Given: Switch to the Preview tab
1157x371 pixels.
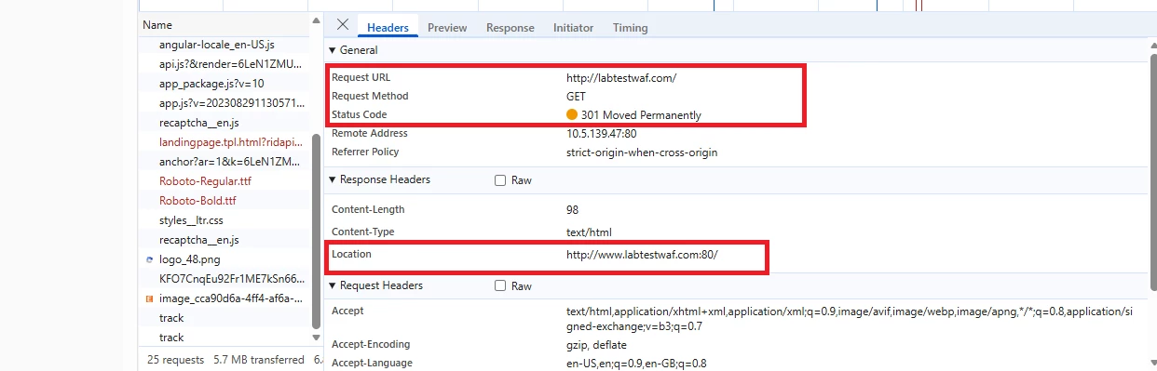Looking at the screenshot, I should (x=447, y=28).
